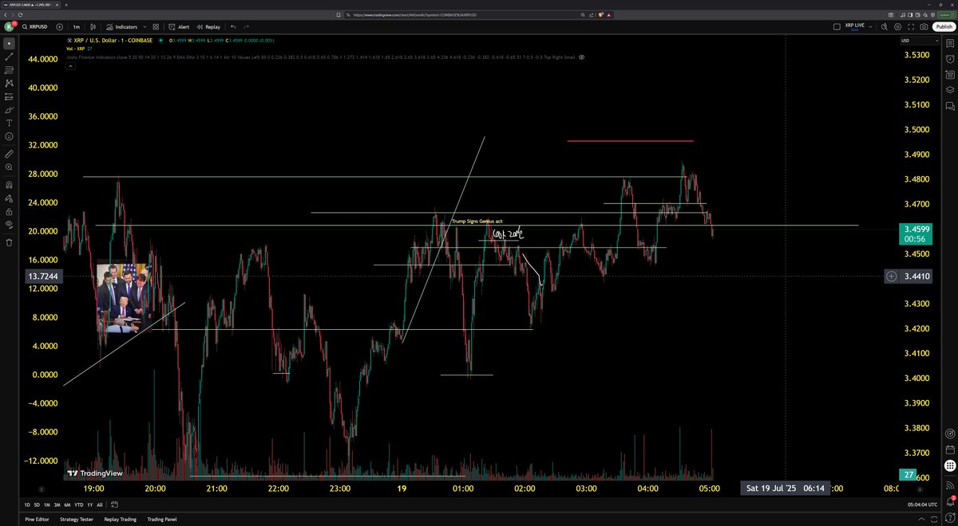Toggle hide all drawings eye icon
The width and height of the screenshot is (958, 526).
(x=10, y=224)
